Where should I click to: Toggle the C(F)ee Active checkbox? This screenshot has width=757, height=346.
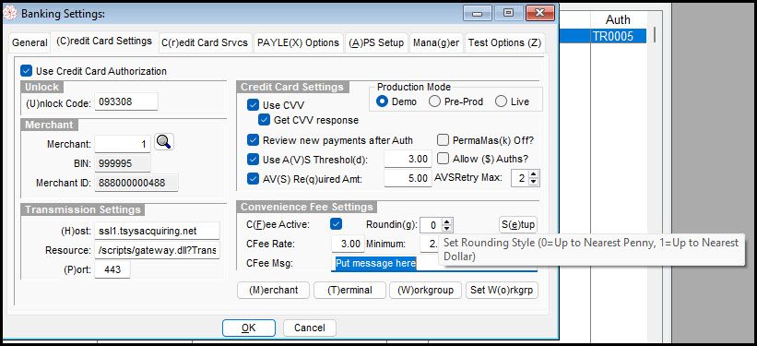(337, 224)
